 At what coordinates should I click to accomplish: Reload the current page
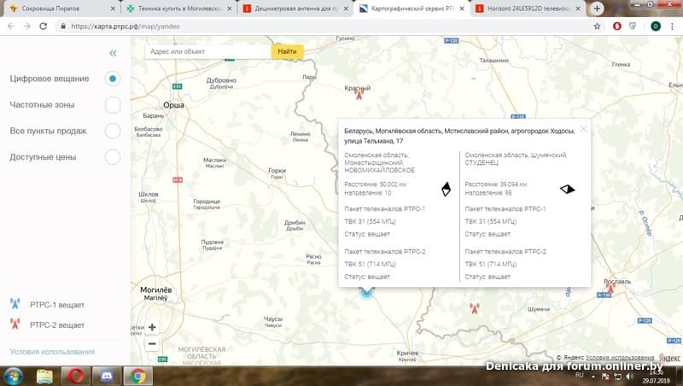[44, 26]
